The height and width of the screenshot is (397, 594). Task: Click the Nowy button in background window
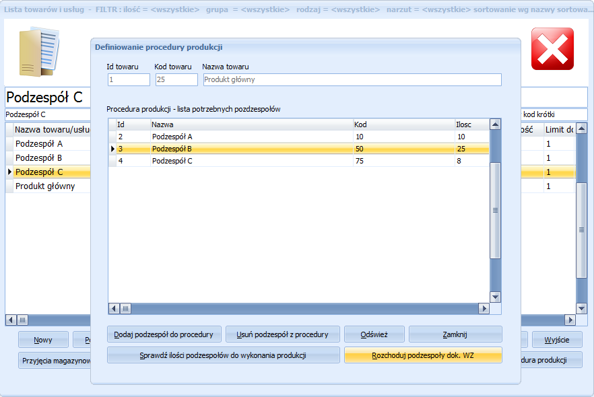click(x=43, y=340)
